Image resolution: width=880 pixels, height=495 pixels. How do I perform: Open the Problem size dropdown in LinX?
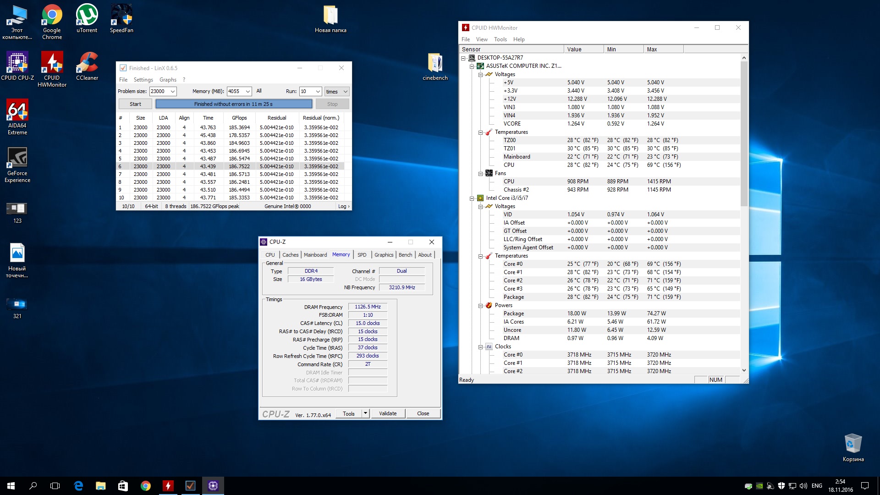click(173, 92)
